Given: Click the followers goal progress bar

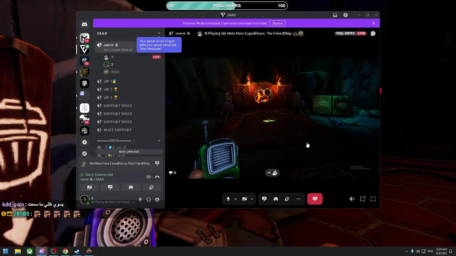Looking at the screenshot, I should coord(227,6).
